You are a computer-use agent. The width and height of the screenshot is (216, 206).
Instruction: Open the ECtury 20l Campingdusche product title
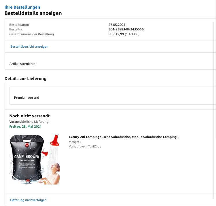point(124,137)
